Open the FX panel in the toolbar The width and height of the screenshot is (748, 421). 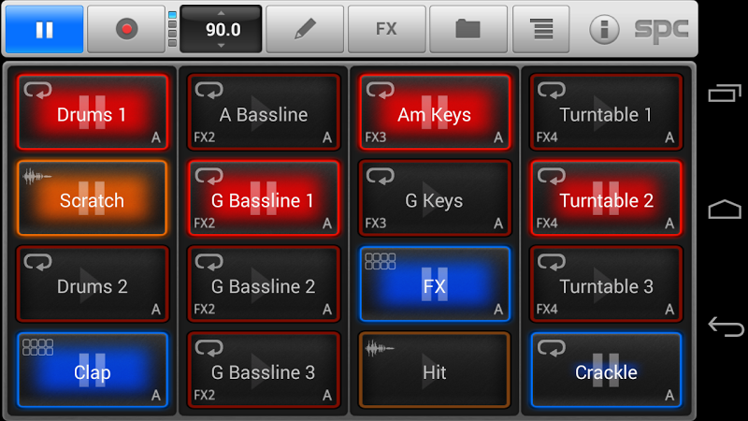point(387,29)
